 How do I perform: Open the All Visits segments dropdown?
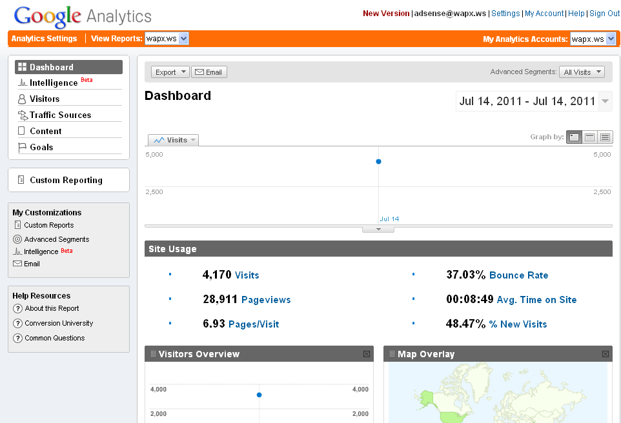pos(582,72)
